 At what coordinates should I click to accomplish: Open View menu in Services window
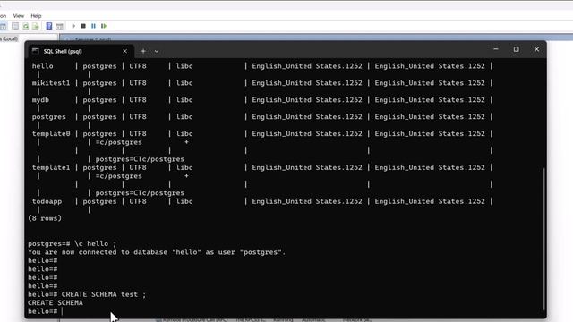[18, 16]
